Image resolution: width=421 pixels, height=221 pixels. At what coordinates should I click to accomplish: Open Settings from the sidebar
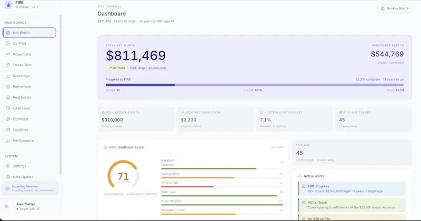[x=29, y=166]
